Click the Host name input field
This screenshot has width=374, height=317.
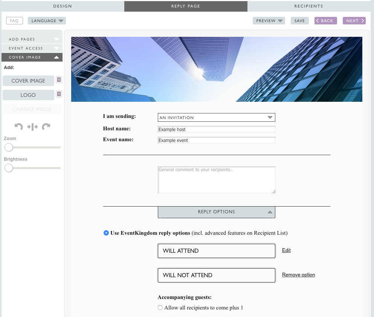(x=217, y=129)
